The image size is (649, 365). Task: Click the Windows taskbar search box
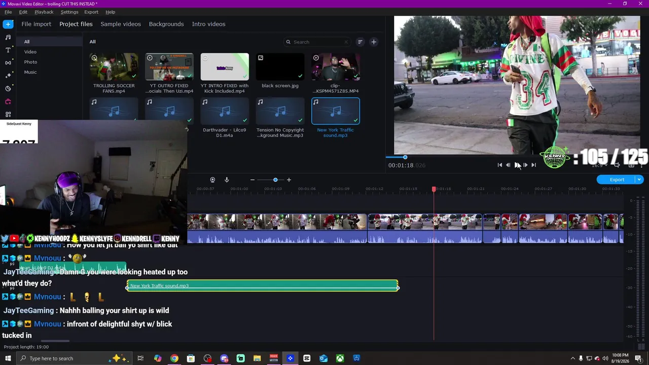tap(74, 358)
